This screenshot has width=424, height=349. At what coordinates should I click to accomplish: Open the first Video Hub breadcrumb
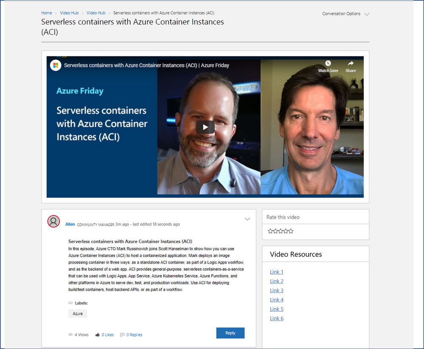[69, 13]
